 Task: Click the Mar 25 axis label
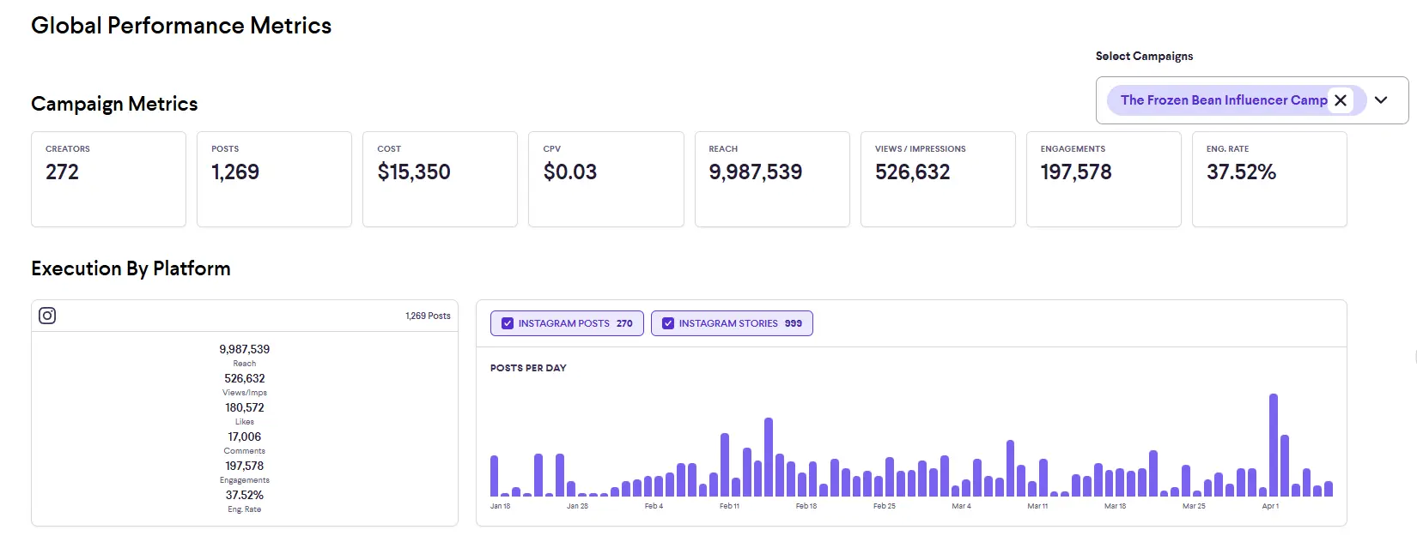[1194, 506]
